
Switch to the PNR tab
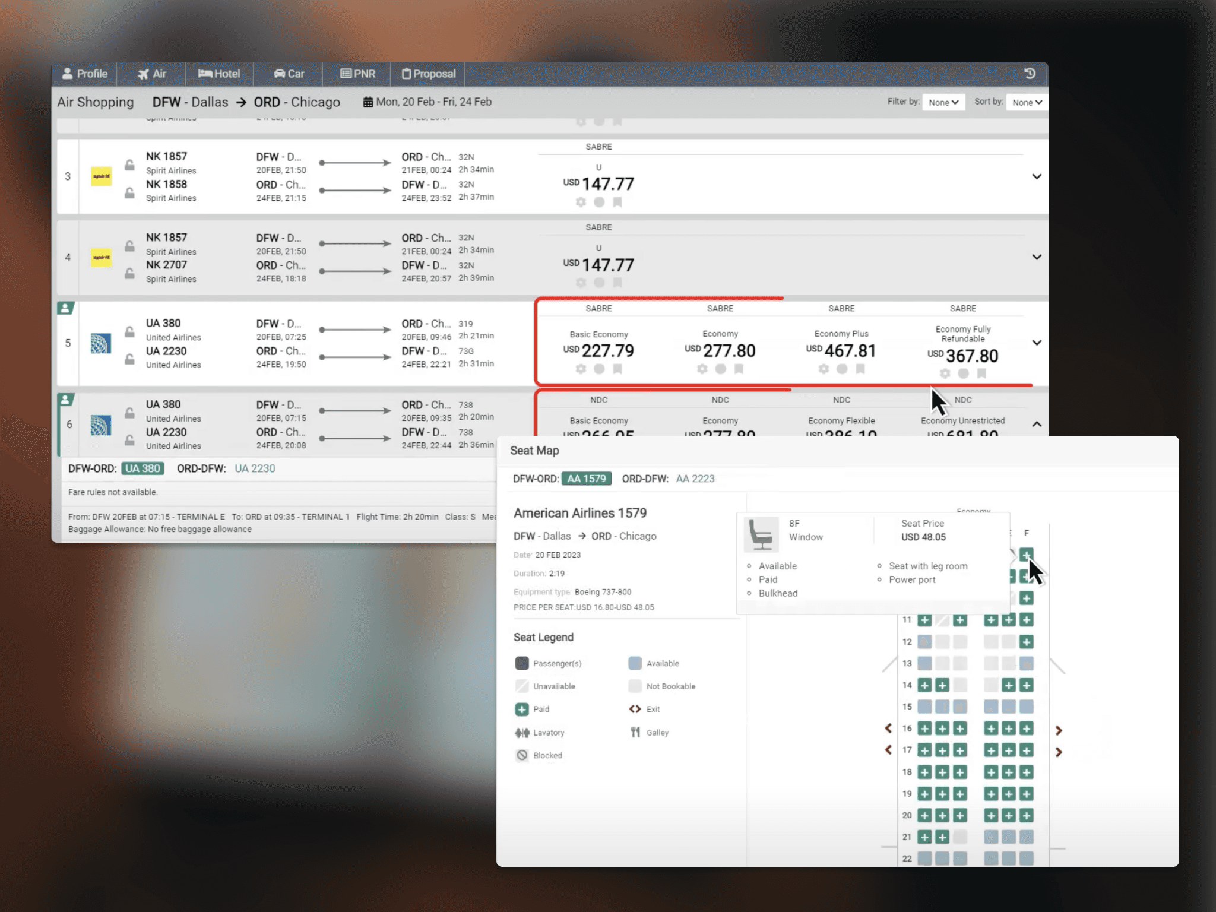click(x=357, y=74)
